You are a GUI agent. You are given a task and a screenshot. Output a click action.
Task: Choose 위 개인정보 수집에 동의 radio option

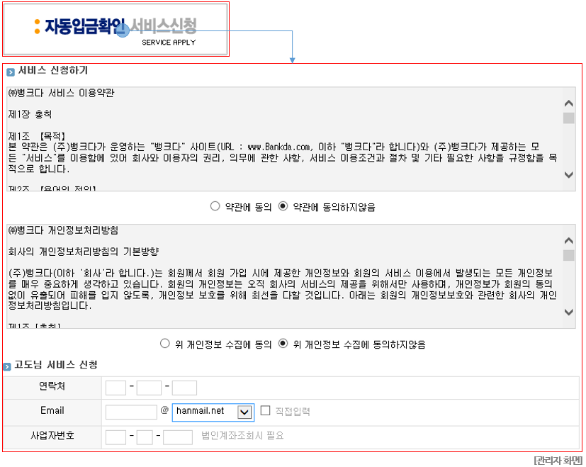(x=165, y=343)
